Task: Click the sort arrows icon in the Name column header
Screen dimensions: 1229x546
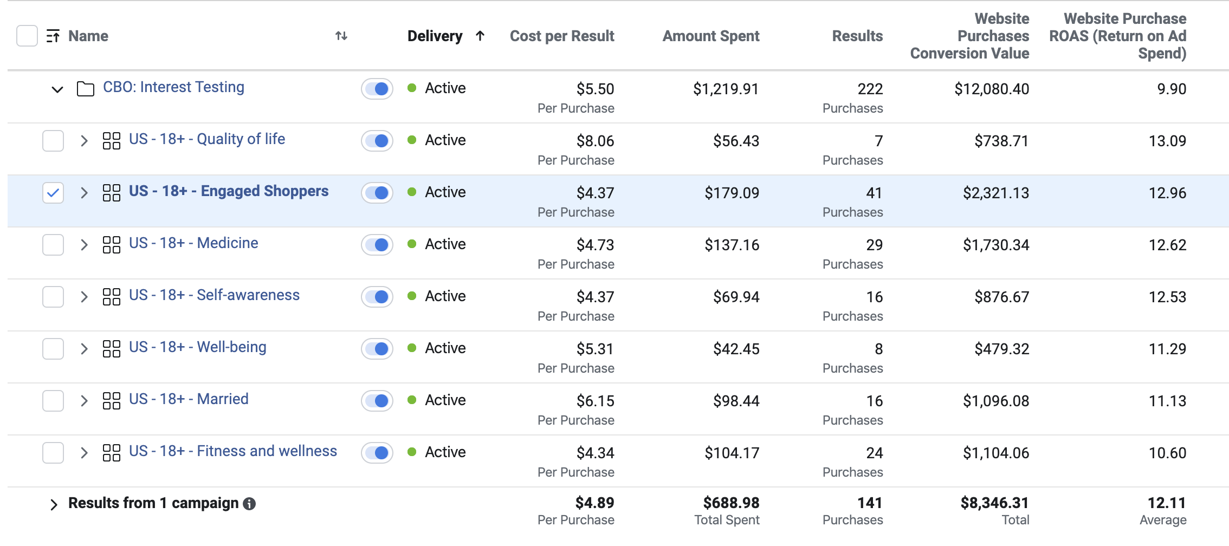Action: (x=341, y=36)
